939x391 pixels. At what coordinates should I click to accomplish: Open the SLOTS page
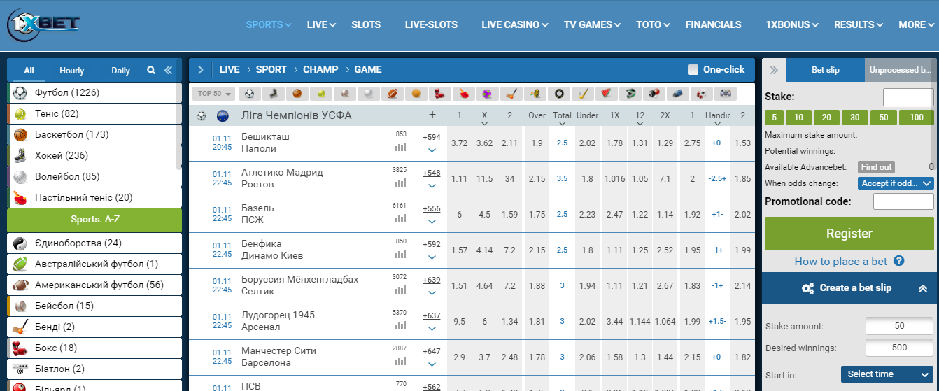tap(366, 24)
